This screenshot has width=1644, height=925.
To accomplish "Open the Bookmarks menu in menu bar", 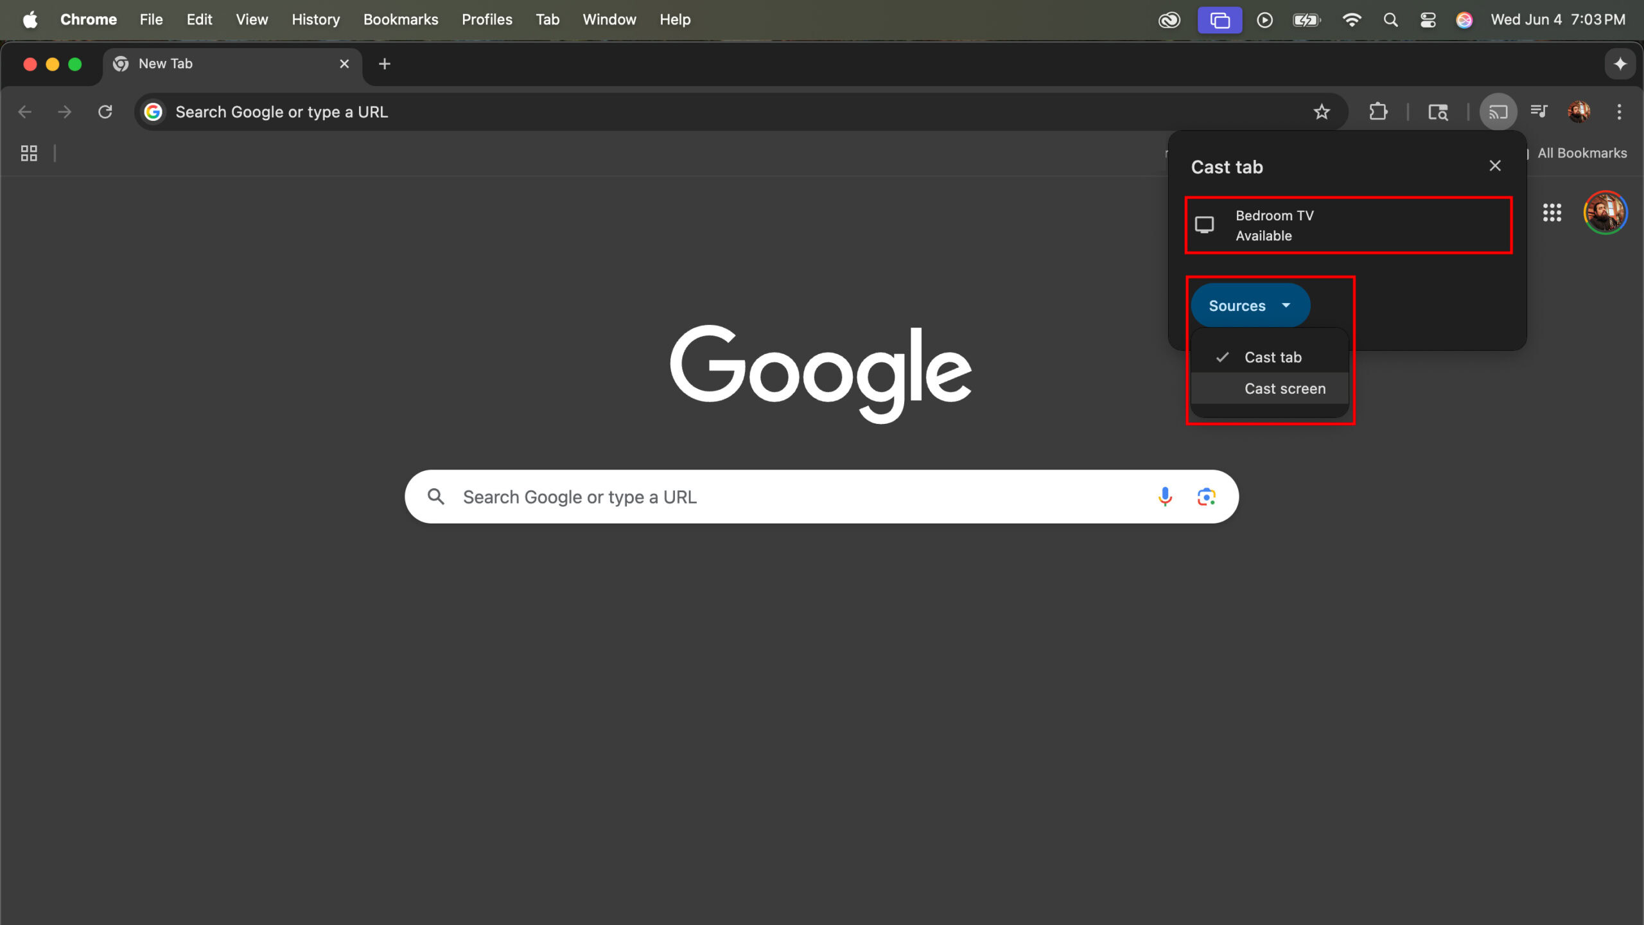I will click(x=400, y=20).
